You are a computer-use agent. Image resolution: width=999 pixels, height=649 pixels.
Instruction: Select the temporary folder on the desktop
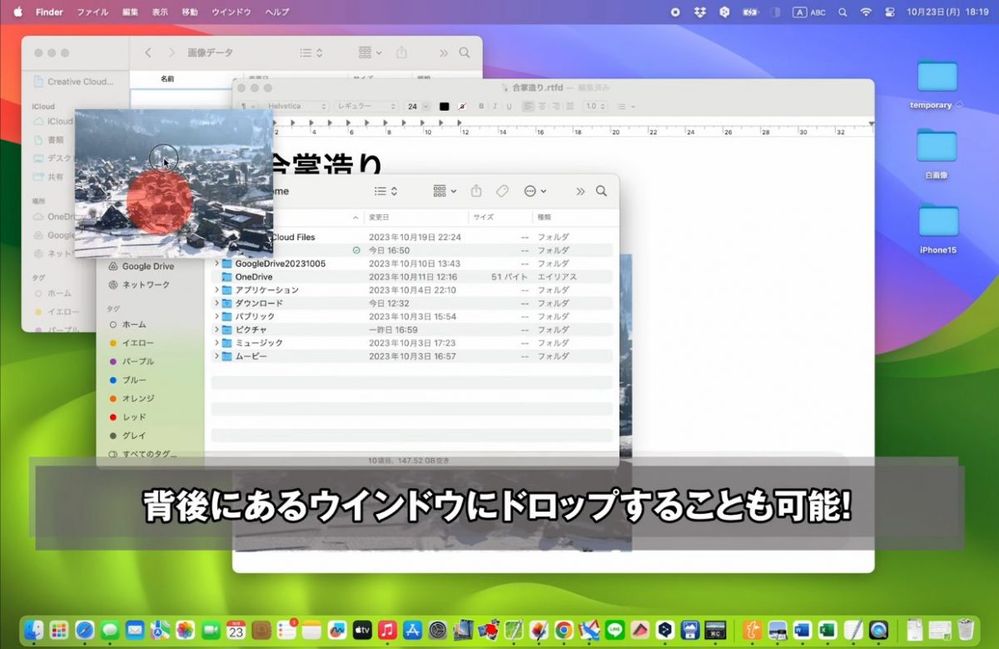tap(937, 86)
